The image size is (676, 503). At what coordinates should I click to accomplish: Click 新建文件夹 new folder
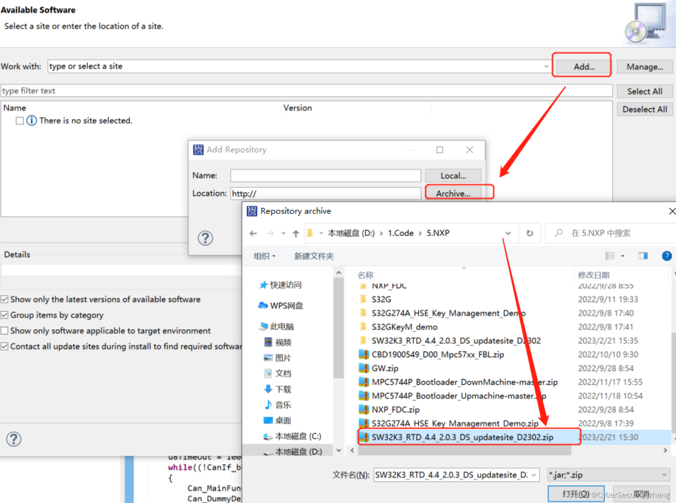click(314, 256)
